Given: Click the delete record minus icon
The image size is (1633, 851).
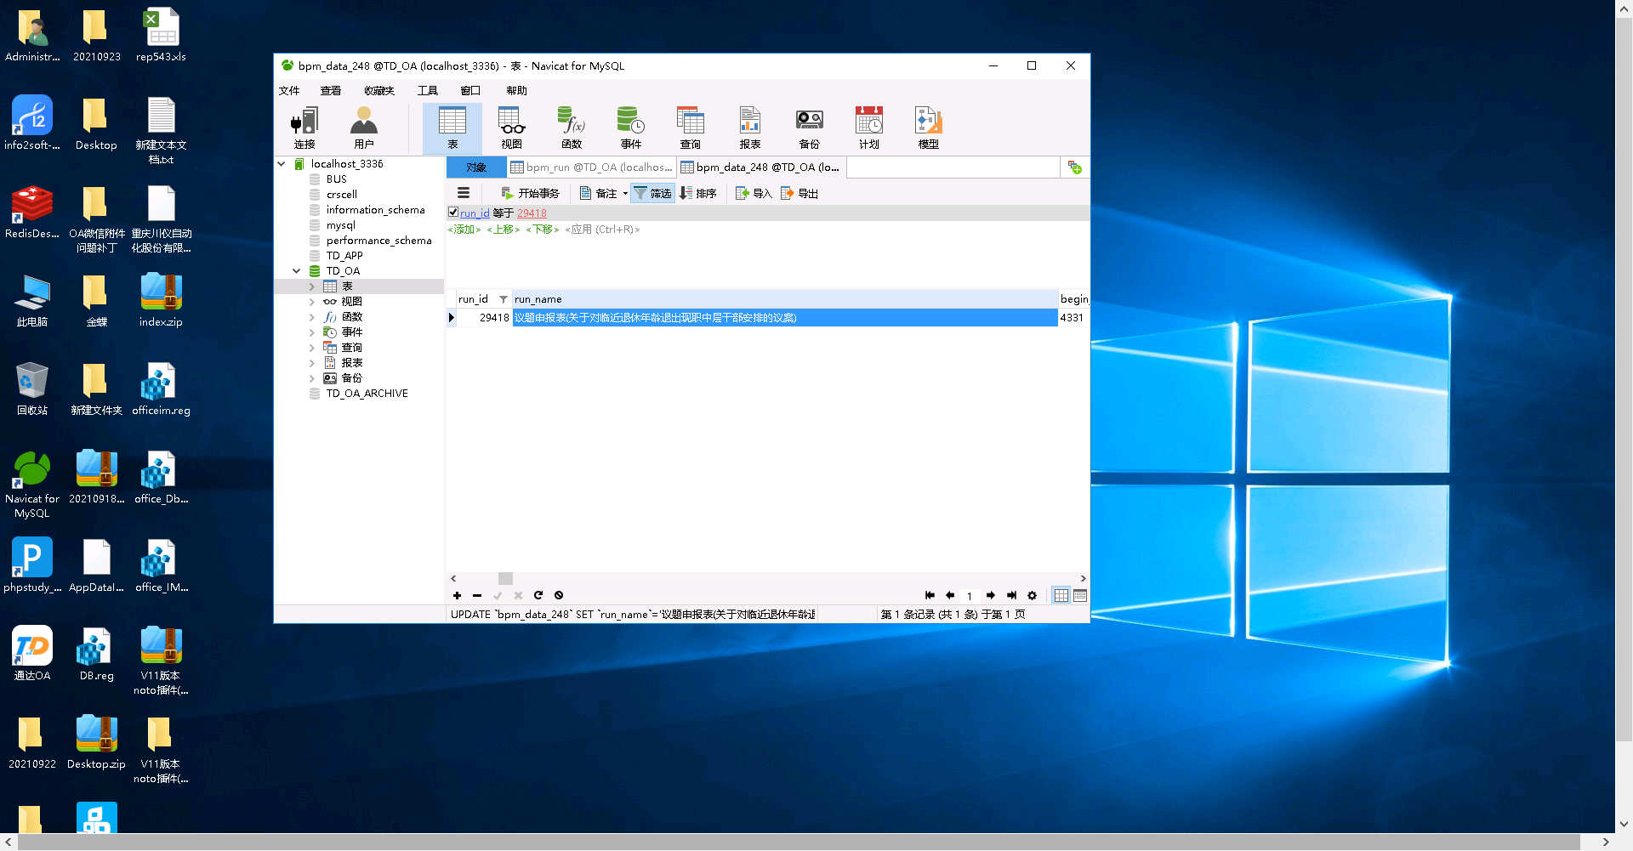Looking at the screenshot, I should tap(477, 595).
